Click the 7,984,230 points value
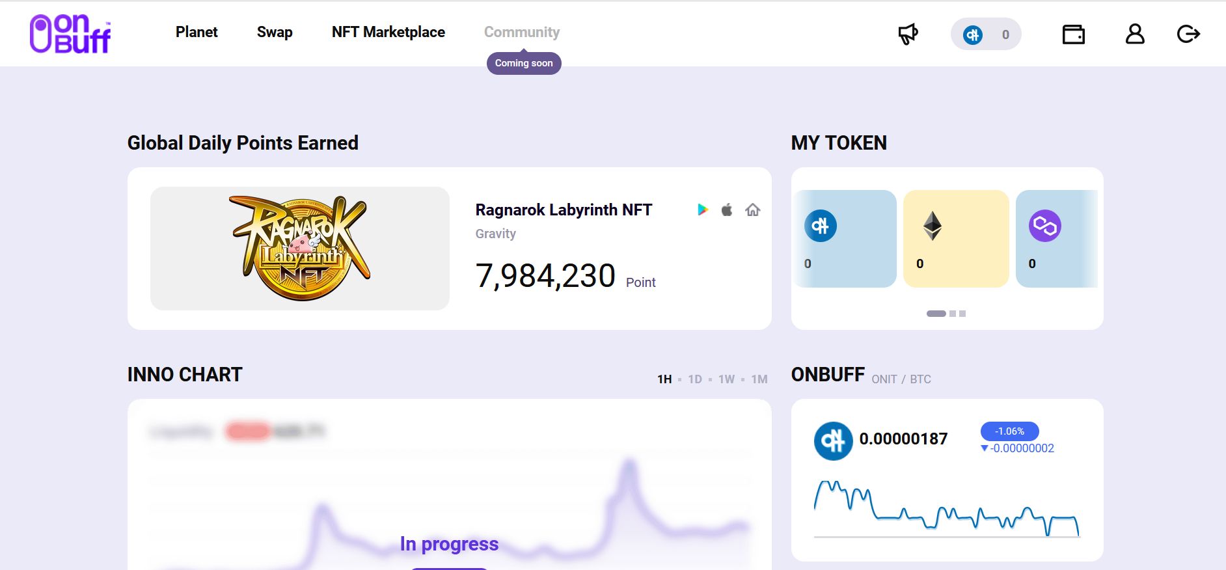The image size is (1226, 570). tap(545, 276)
